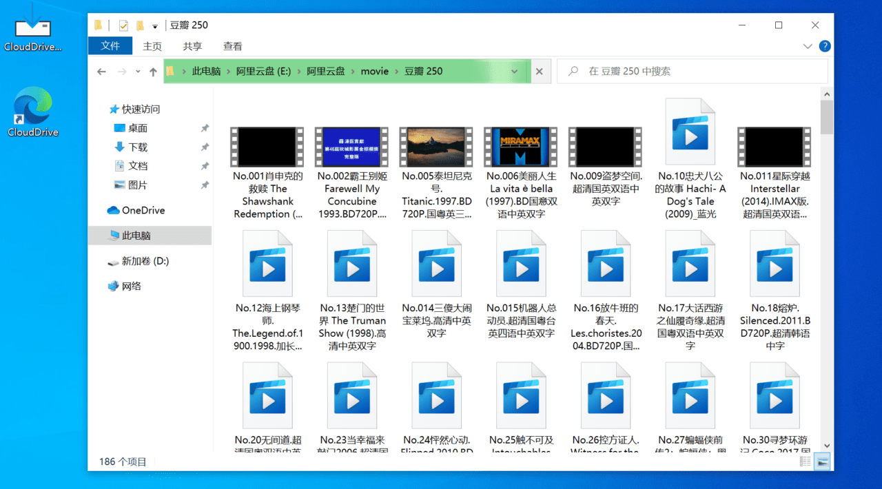Navigate to movie in the breadcrumb path

click(374, 71)
